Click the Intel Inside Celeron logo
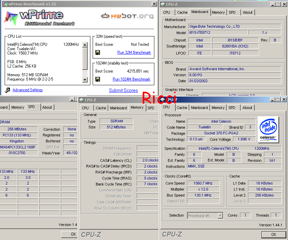Screen dimensions: 288x240 268,130
